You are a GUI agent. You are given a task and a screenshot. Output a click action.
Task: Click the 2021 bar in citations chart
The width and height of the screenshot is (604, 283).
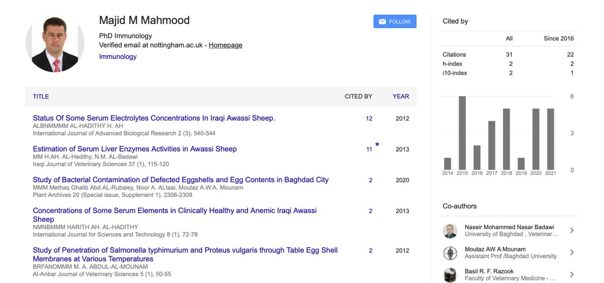(x=551, y=139)
